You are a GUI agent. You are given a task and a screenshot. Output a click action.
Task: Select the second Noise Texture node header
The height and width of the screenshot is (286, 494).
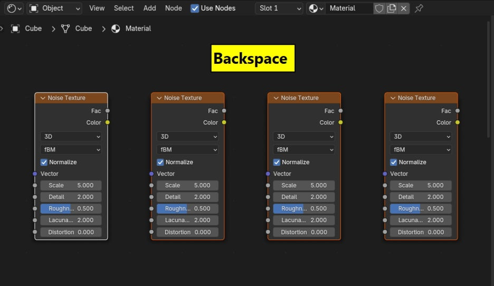[187, 98]
